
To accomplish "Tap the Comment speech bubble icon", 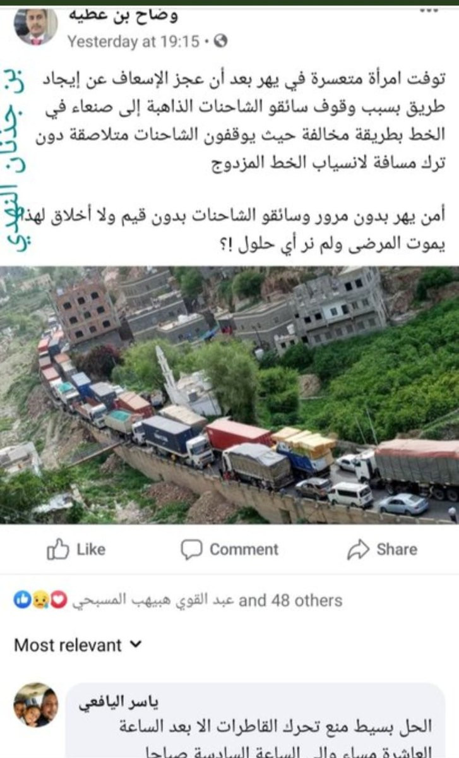I will coord(191,550).
